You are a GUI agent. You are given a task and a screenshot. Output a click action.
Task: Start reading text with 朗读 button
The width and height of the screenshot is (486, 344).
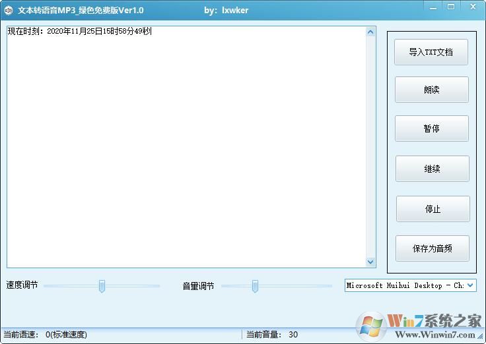pyautogui.click(x=431, y=90)
